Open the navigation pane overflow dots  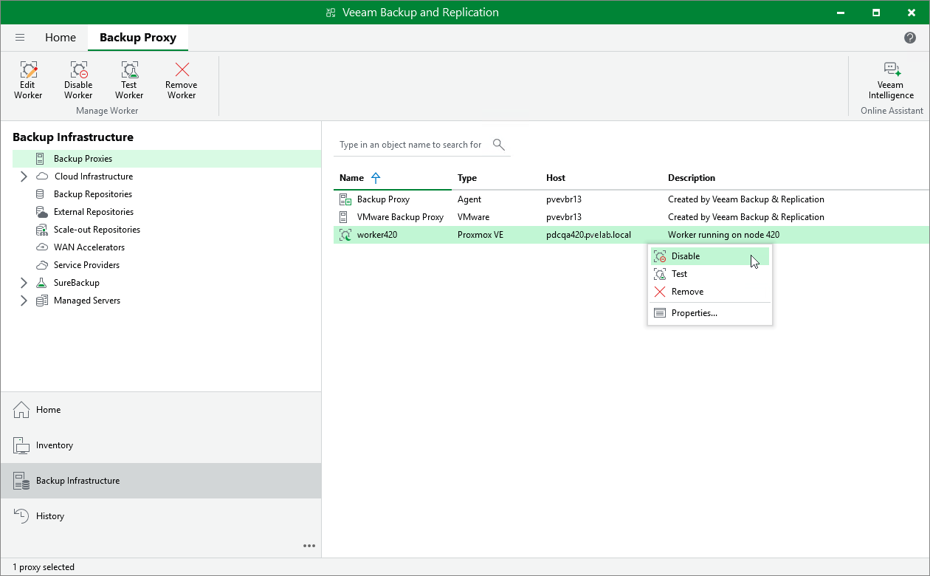click(309, 546)
